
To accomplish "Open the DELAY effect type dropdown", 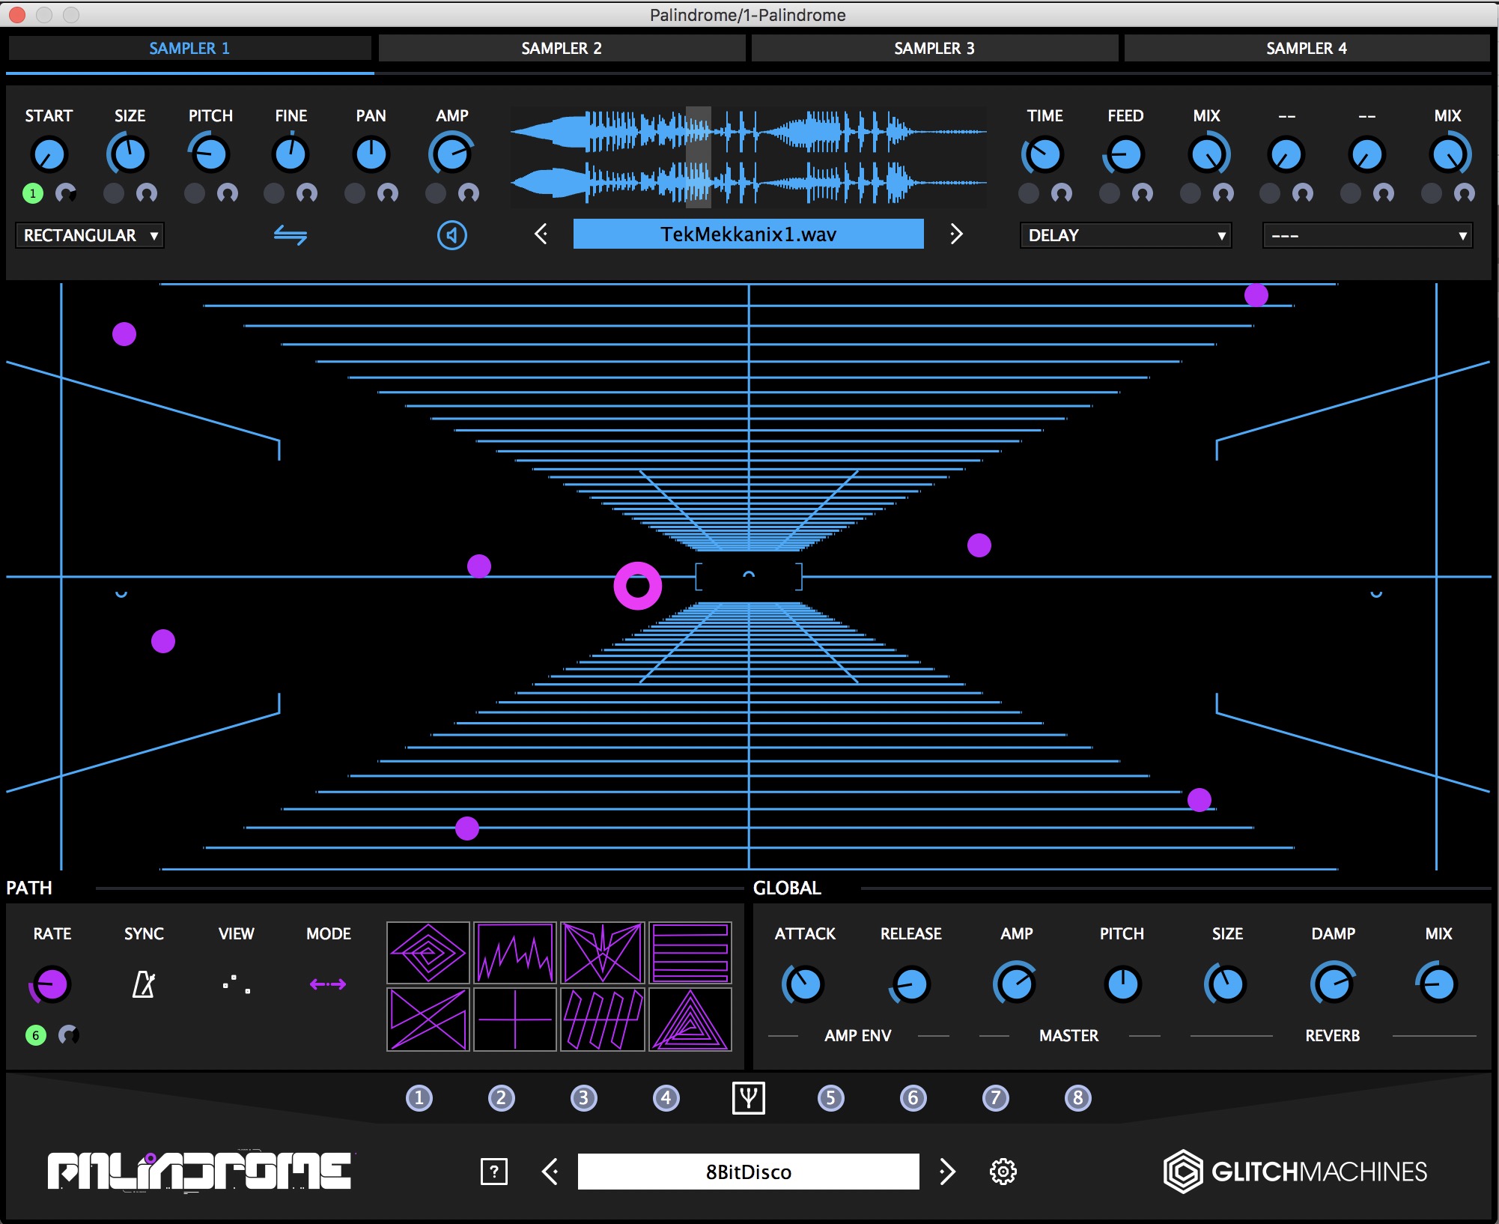I will point(1126,235).
